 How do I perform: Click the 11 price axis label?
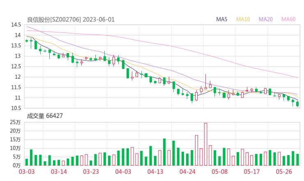(18, 97)
